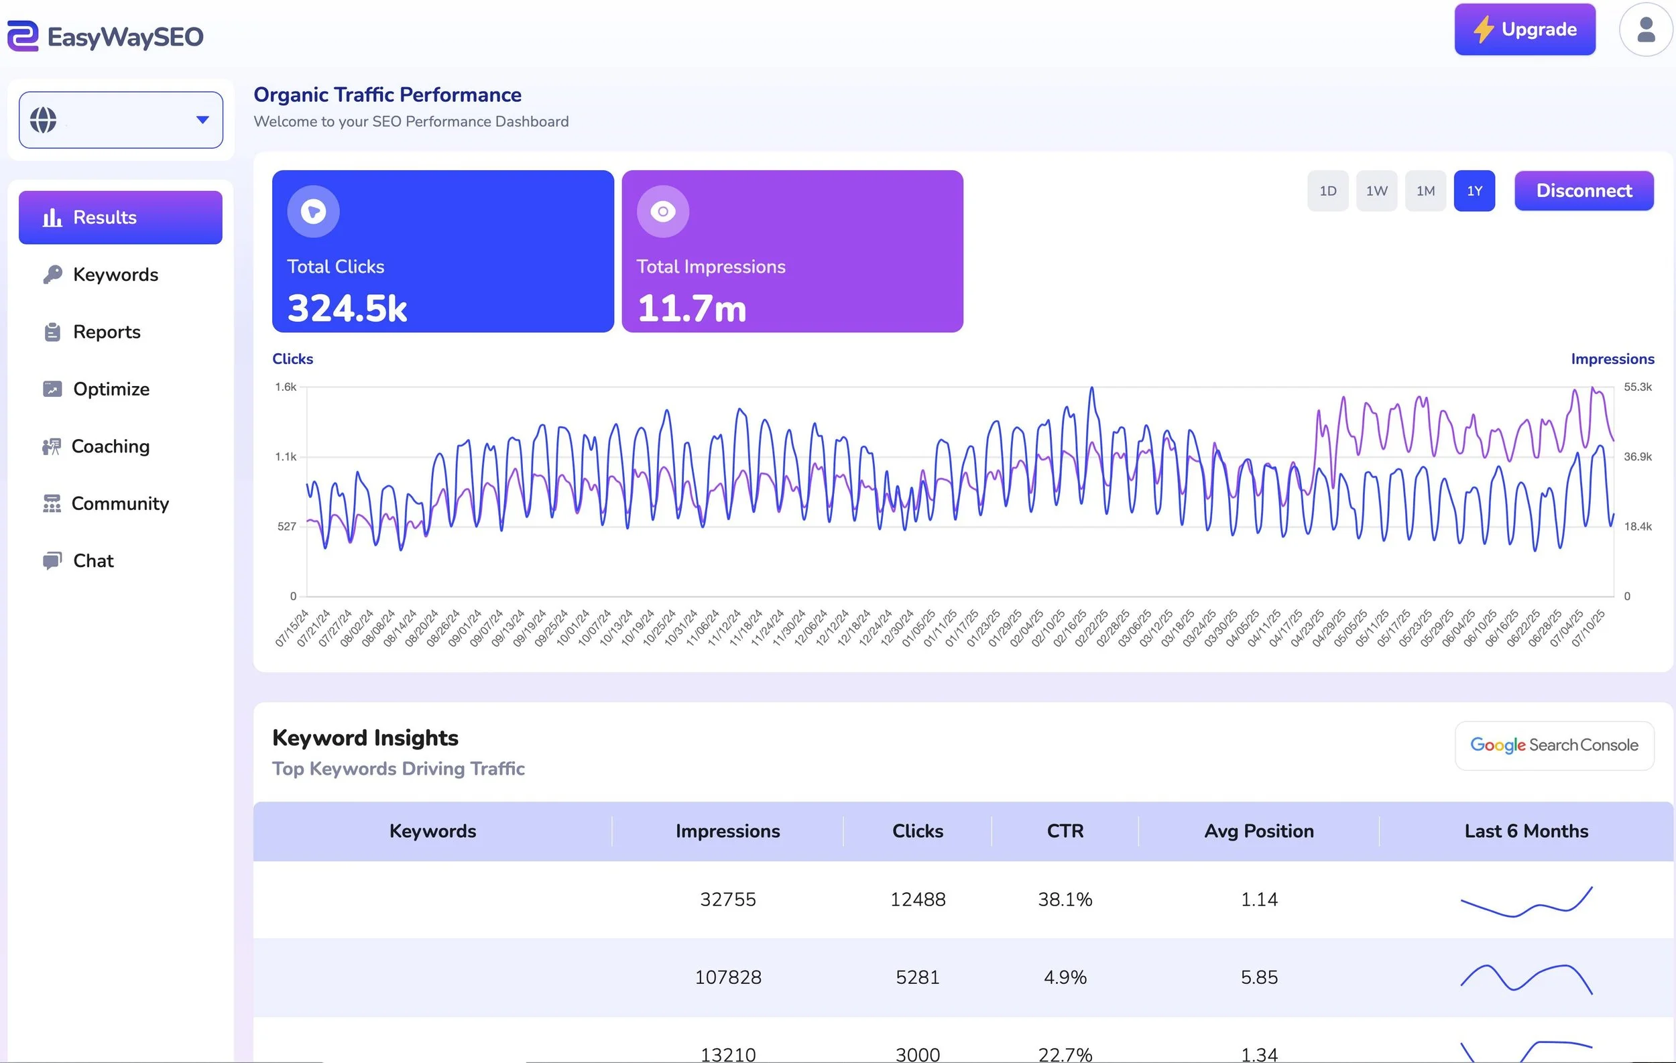
Task: Switch time range to 1M
Action: point(1425,190)
